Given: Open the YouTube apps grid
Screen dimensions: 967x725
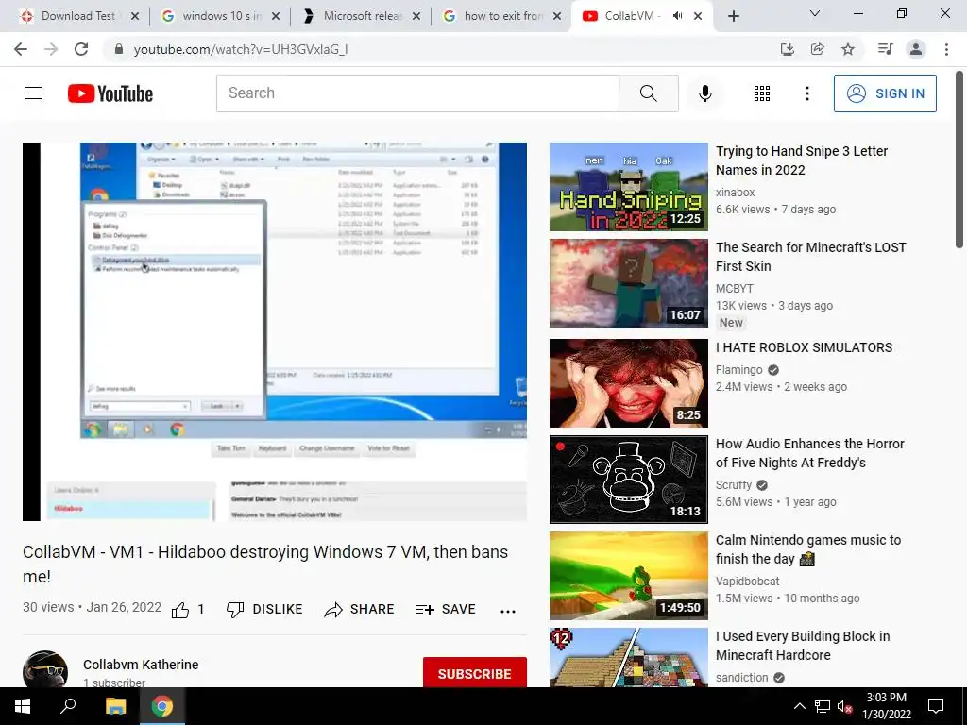Looking at the screenshot, I should point(762,93).
